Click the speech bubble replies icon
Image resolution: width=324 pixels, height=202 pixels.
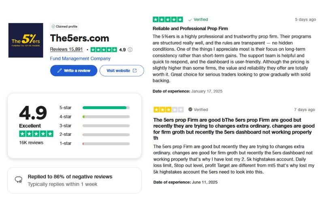point(18,180)
